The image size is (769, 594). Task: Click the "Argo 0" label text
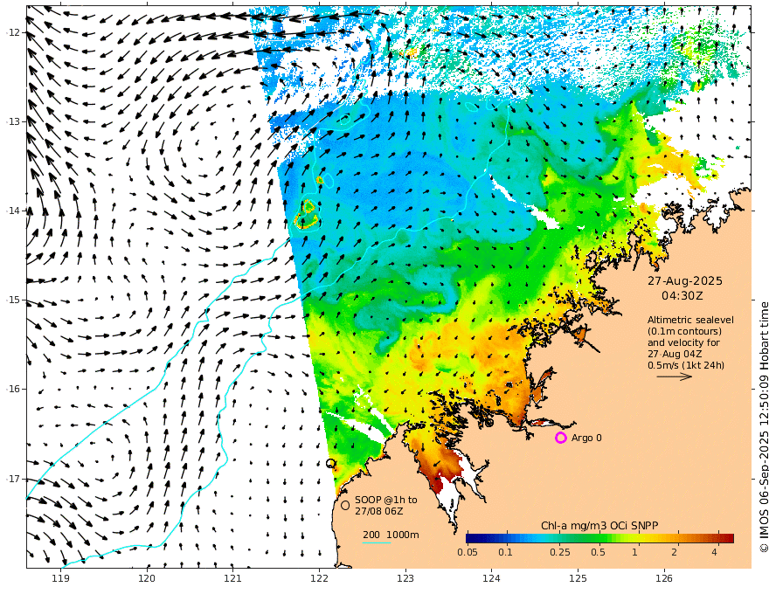(x=586, y=438)
